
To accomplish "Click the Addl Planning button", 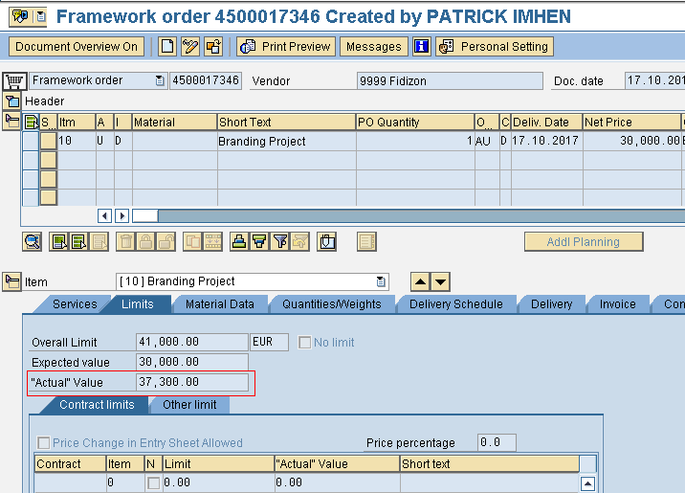I will 584,241.
